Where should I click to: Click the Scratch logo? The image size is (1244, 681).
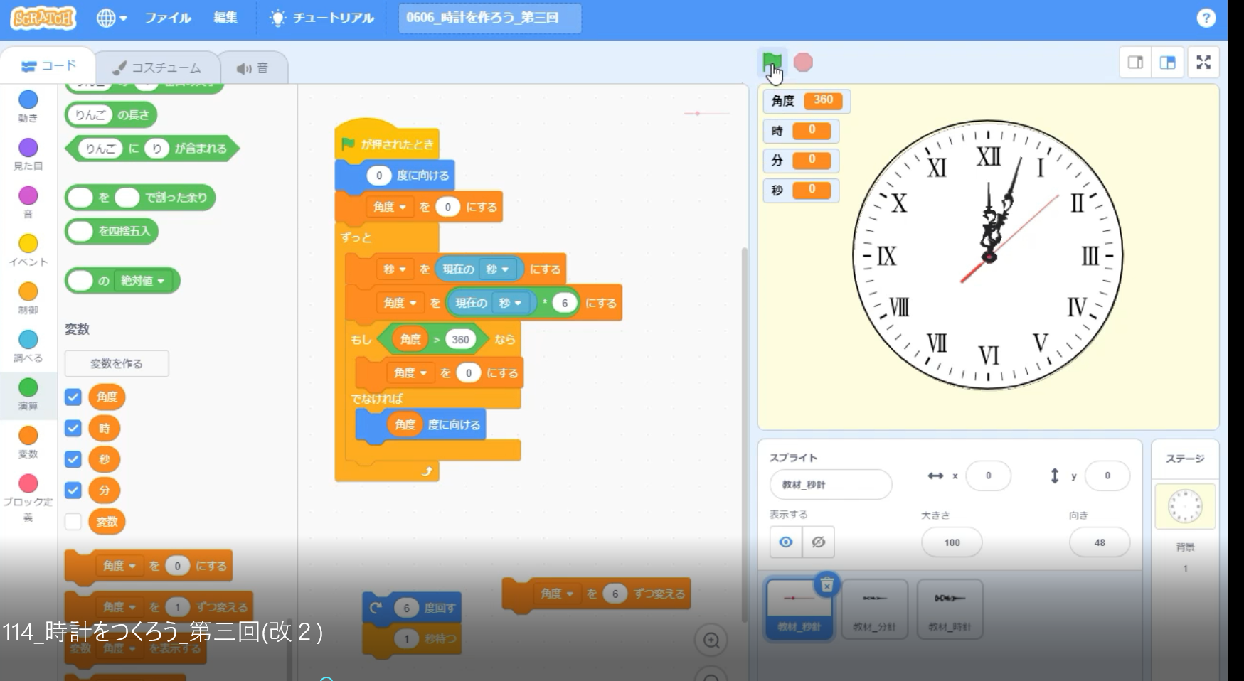coord(43,18)
